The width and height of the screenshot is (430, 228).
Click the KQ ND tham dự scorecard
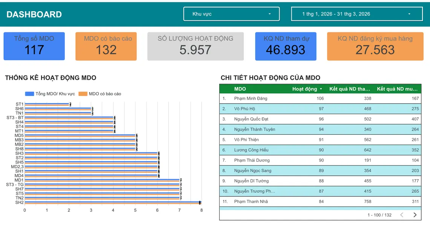[x=286, y=46]
